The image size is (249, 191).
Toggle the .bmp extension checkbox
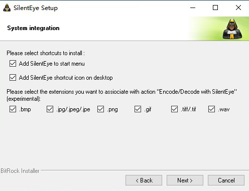[x=13, y=109]
